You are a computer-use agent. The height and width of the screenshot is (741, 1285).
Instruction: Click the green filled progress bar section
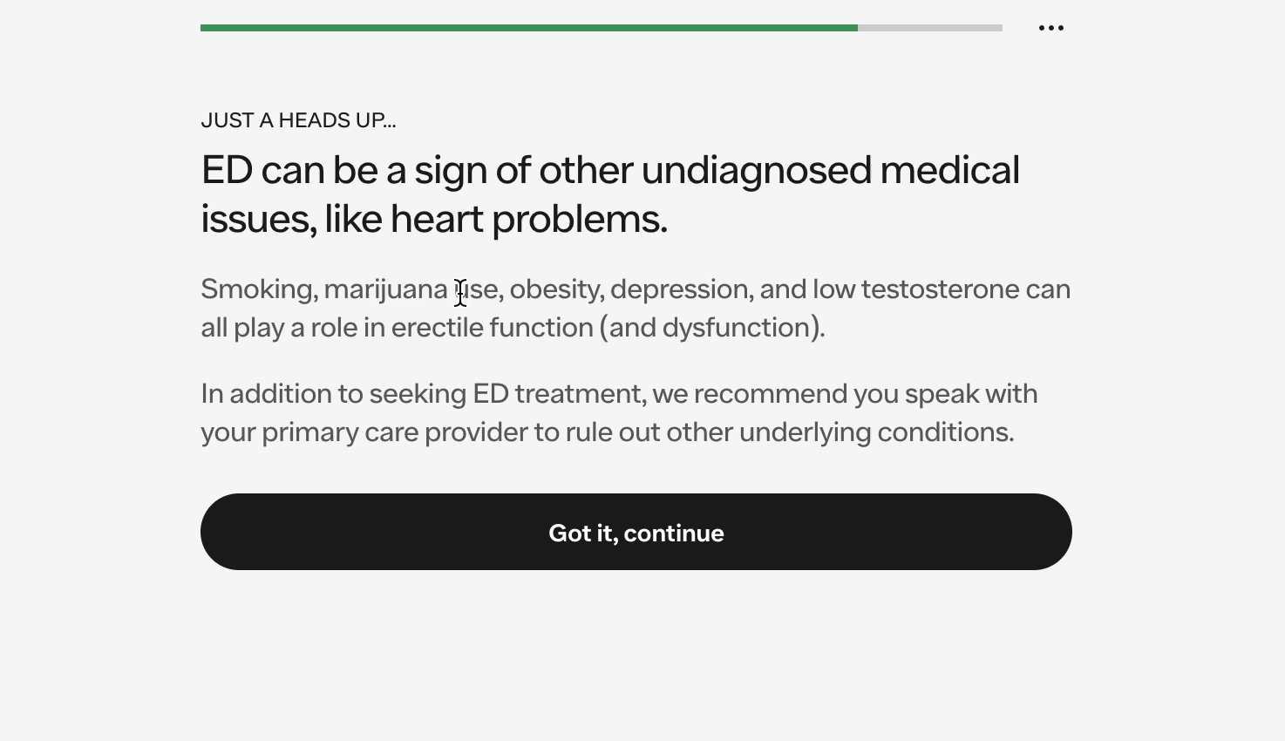click(528, 28)
